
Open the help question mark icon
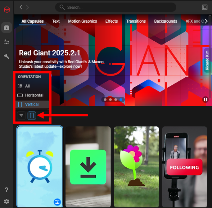(x=6, y=190)
